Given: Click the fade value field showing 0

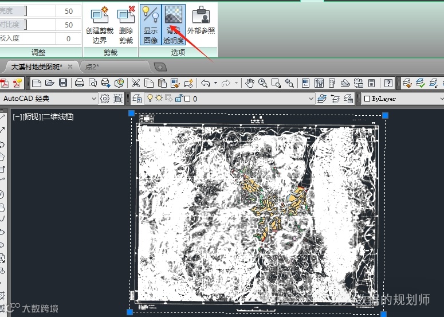Looking at the screenshot, I should click(x=69, y=38).
